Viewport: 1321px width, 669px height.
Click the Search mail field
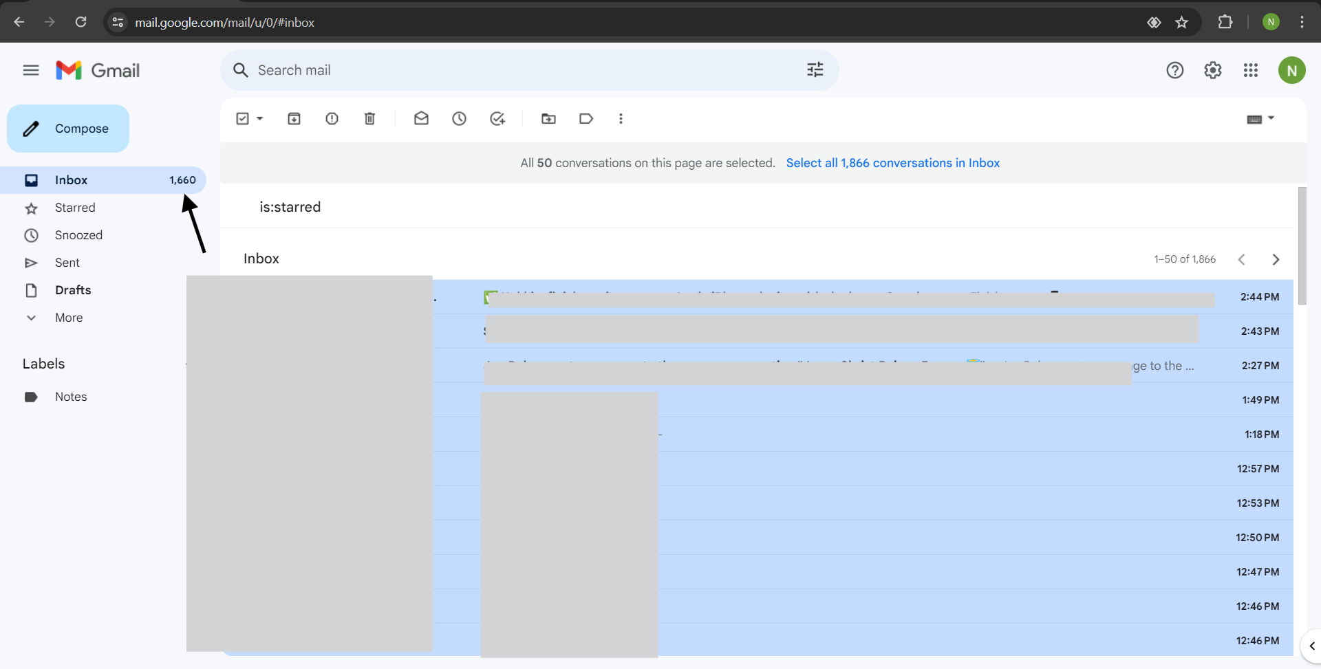click(530, 70)
